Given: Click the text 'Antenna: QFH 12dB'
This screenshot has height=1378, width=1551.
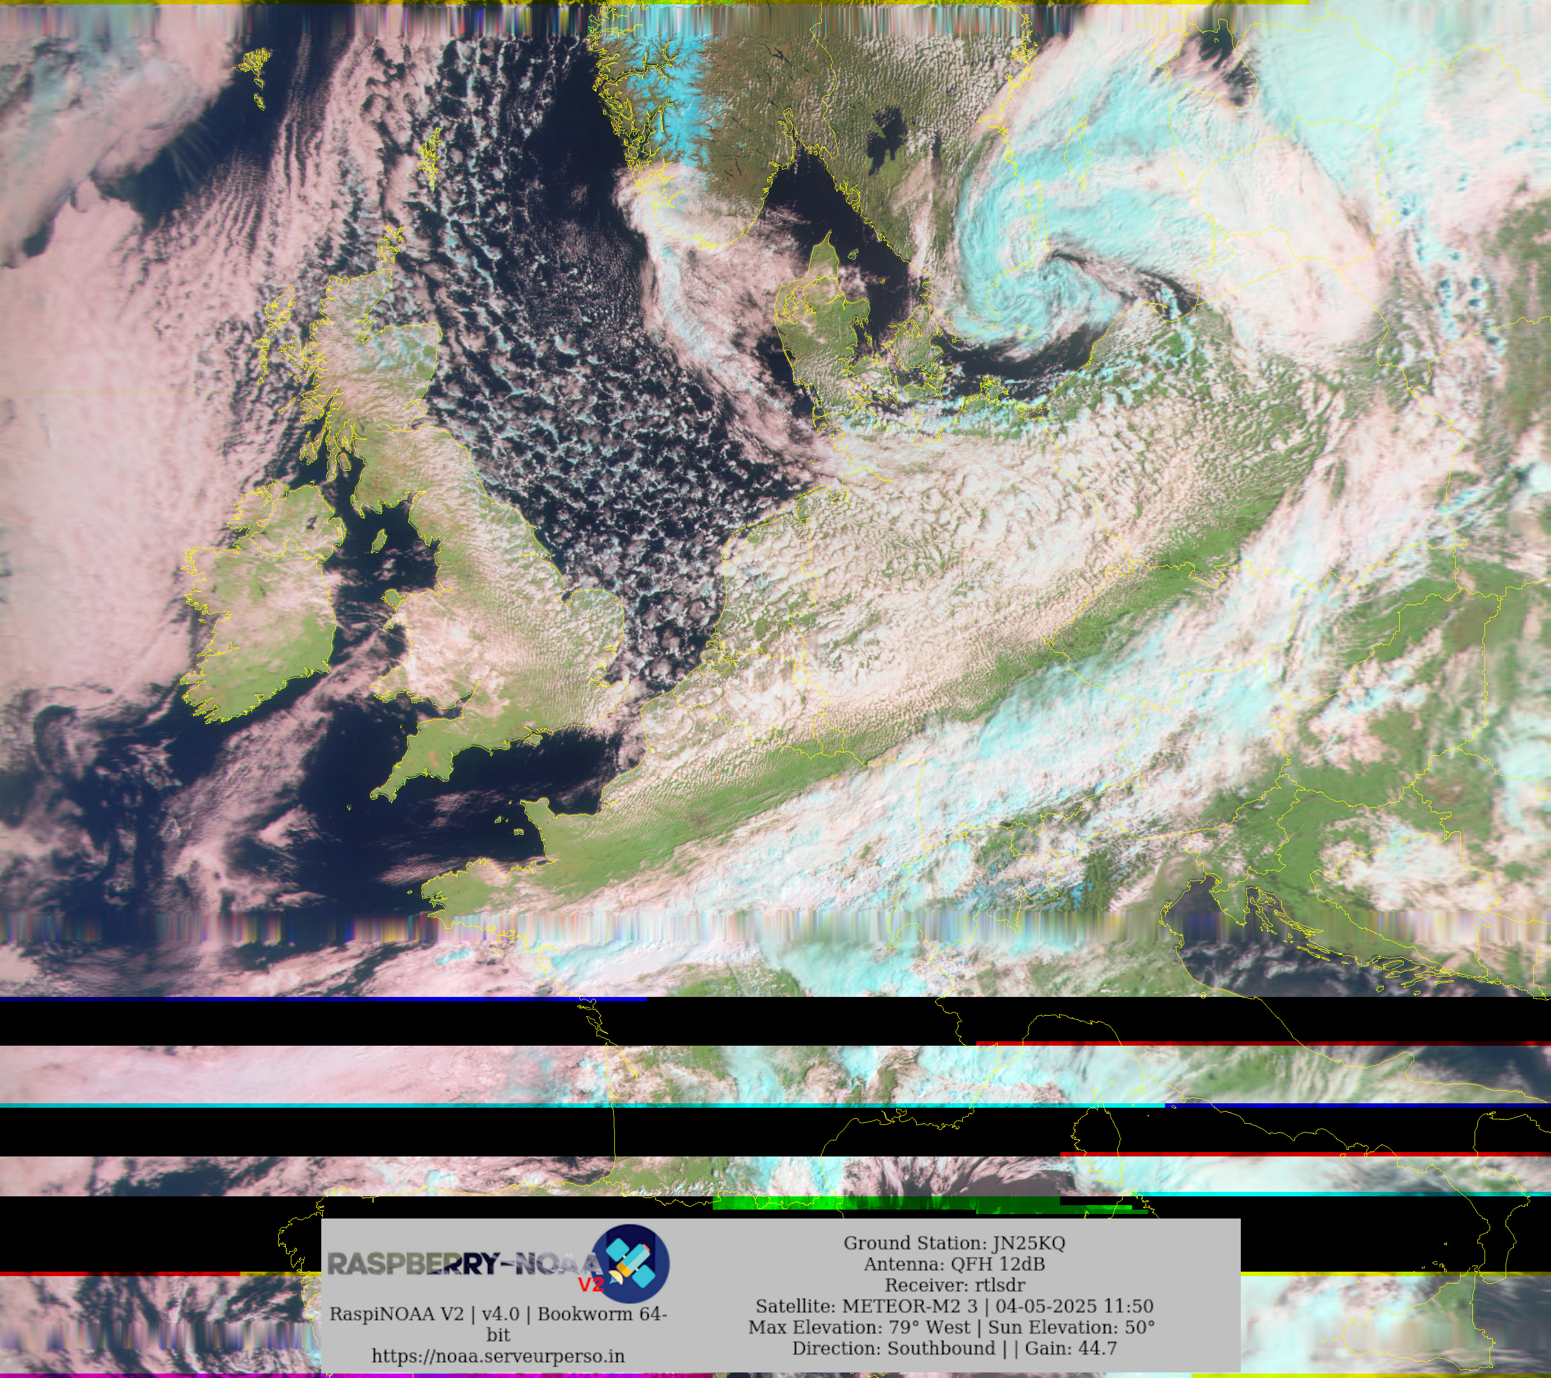Looking at the screenshot, I should [954, 1264].
